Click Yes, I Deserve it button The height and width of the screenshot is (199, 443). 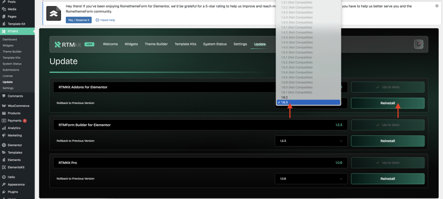tap(79, 20)
